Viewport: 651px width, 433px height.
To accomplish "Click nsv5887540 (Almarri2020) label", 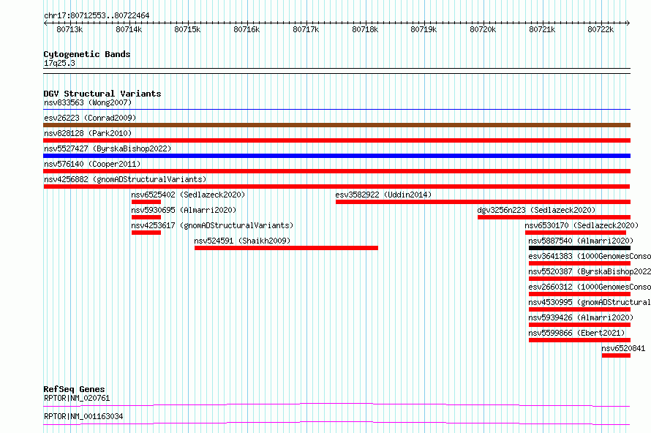I will tap(581, 241).
